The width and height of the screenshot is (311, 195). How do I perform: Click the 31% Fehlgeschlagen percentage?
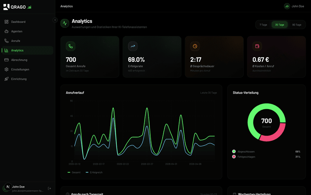point(298,157)
